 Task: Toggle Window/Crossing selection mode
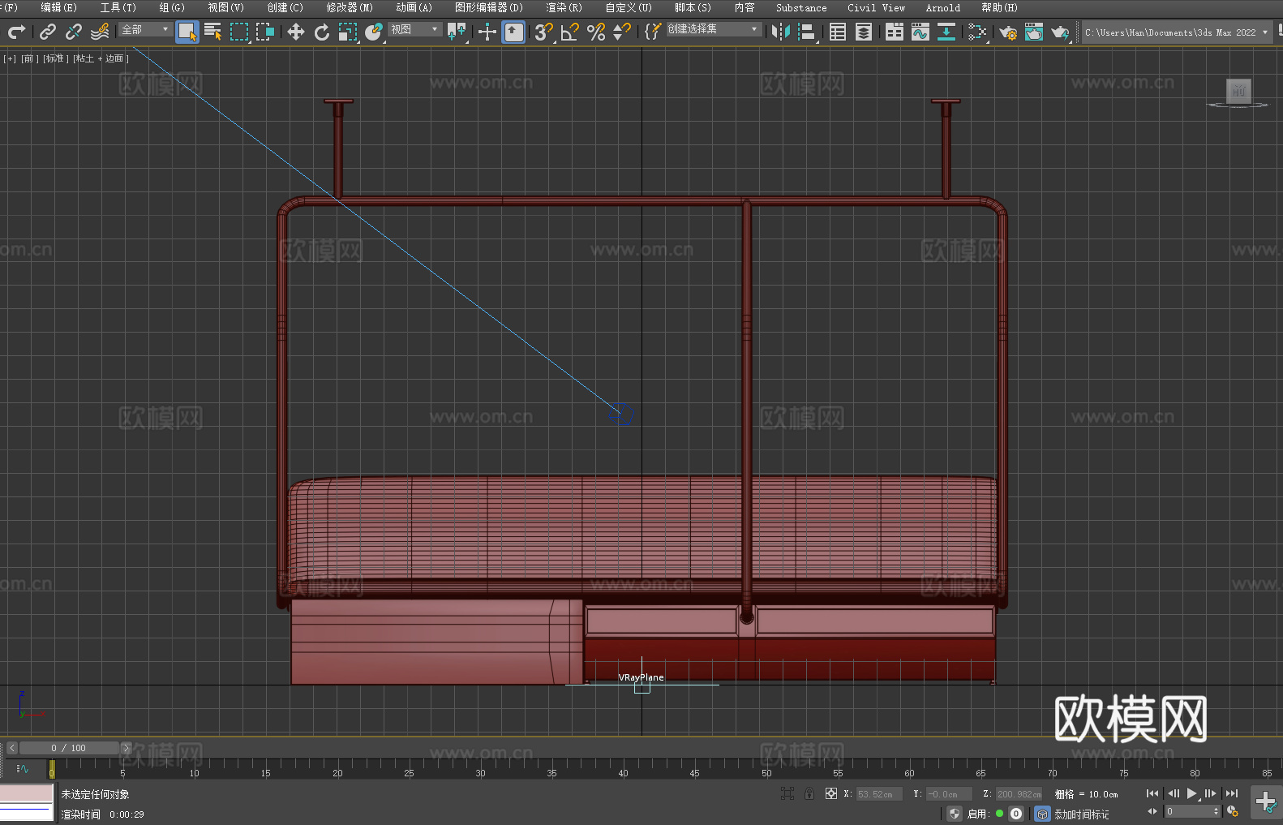pyautogui.click(x=265, y=32)
